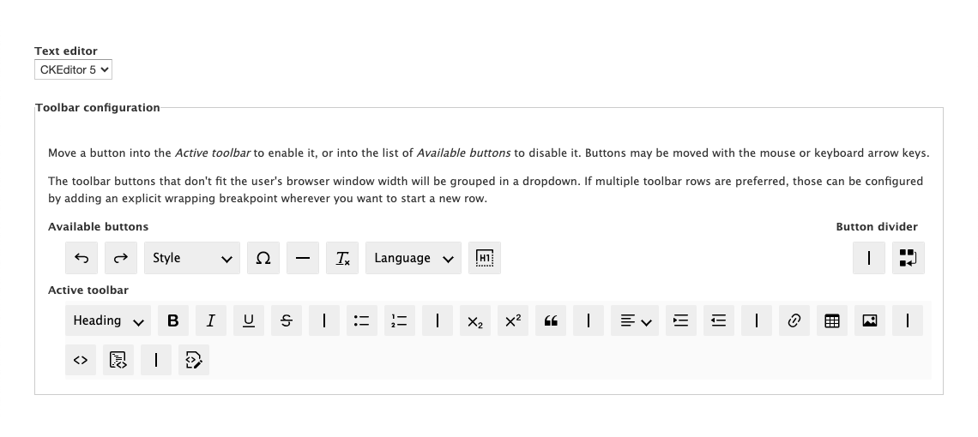Select divider right after the Image button

(x=908, y=320)
